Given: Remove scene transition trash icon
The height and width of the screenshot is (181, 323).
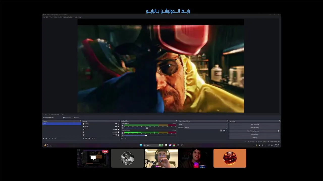Looking at the screenshot, I should click(224, 130).
